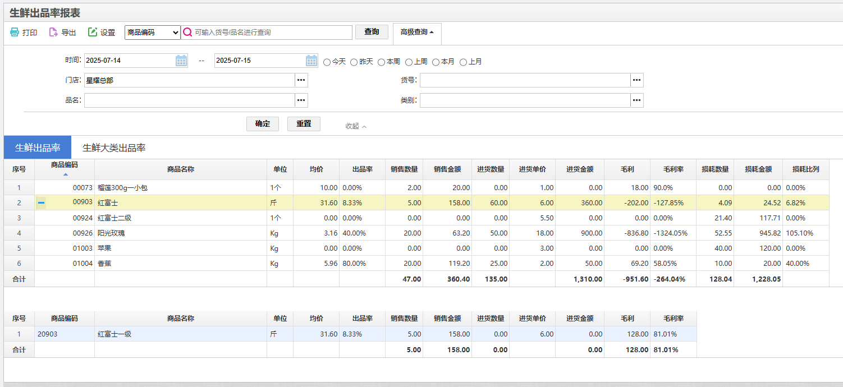Screen dimensions: 843x387
Task: Click the 出品率 header in upper table
Action: tap(362, 169)
